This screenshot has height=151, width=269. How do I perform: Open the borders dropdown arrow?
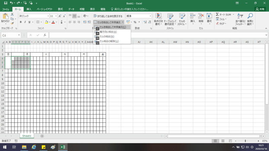(41, 22)
